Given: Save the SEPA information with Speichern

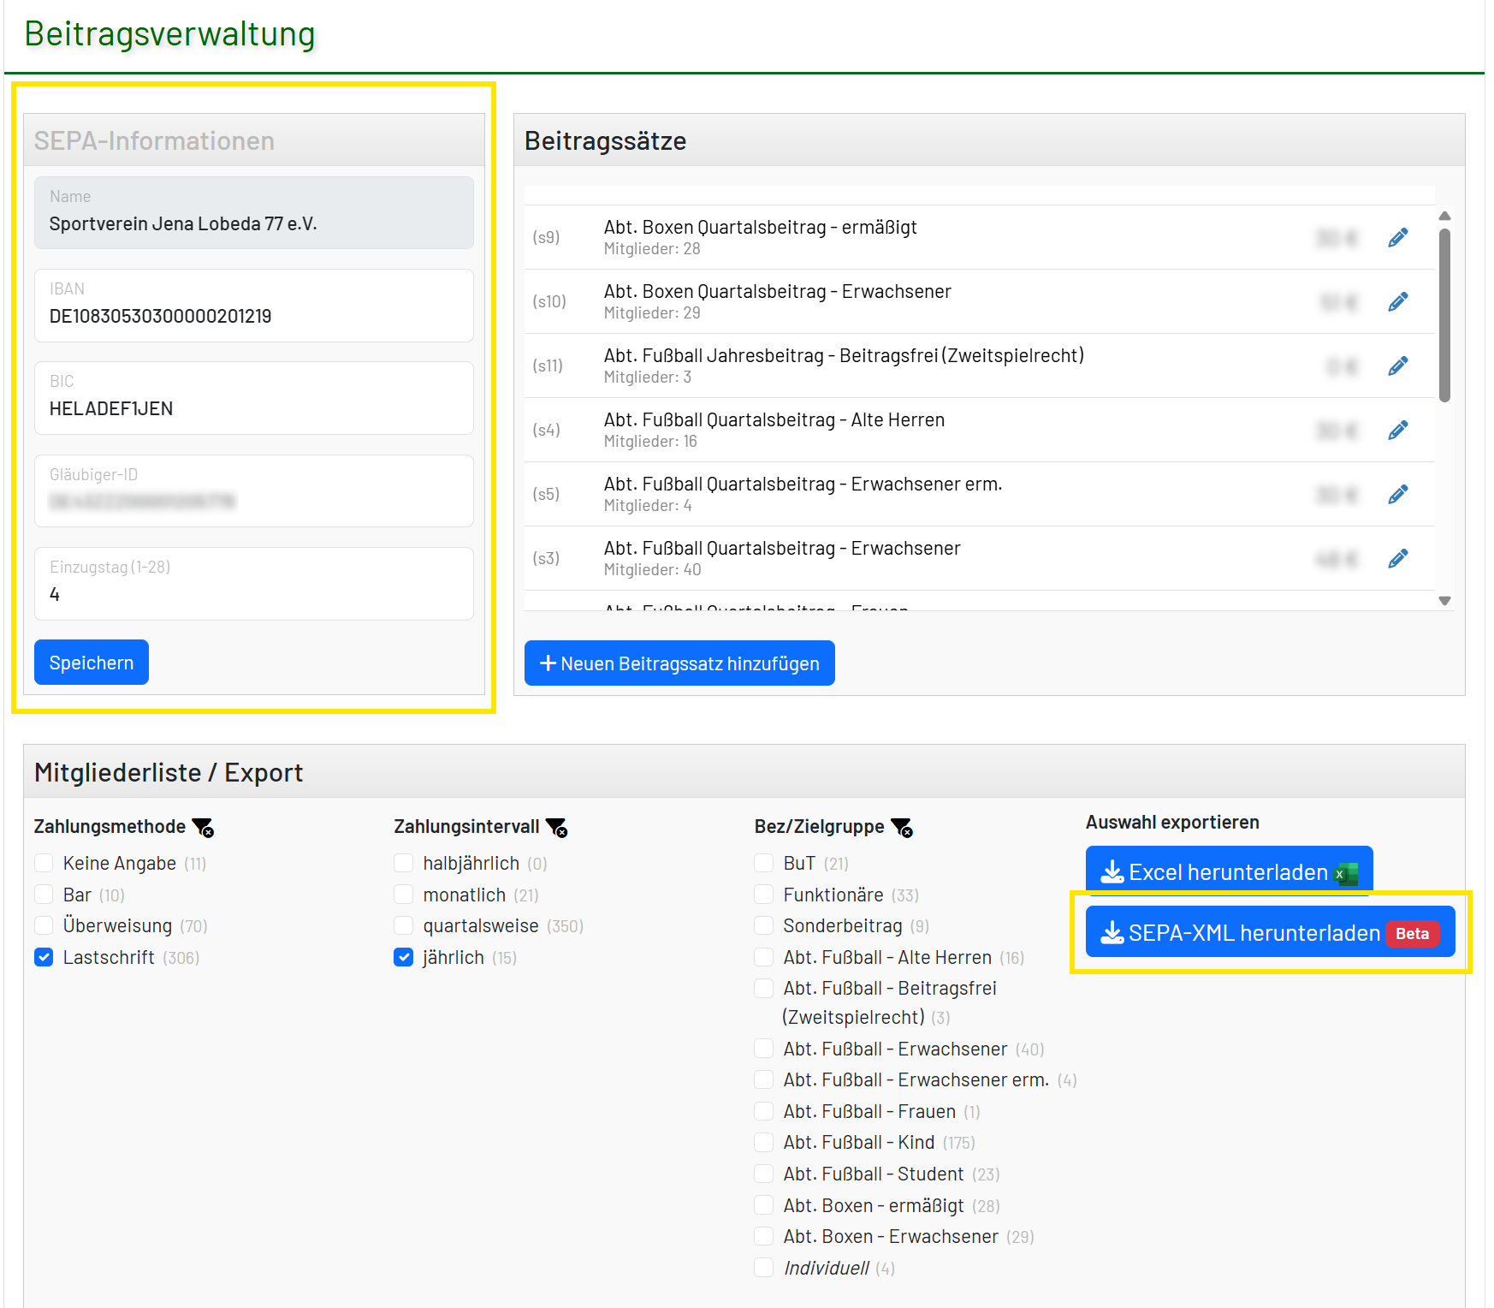Looking at the screenshot, I should click(92, 663).
